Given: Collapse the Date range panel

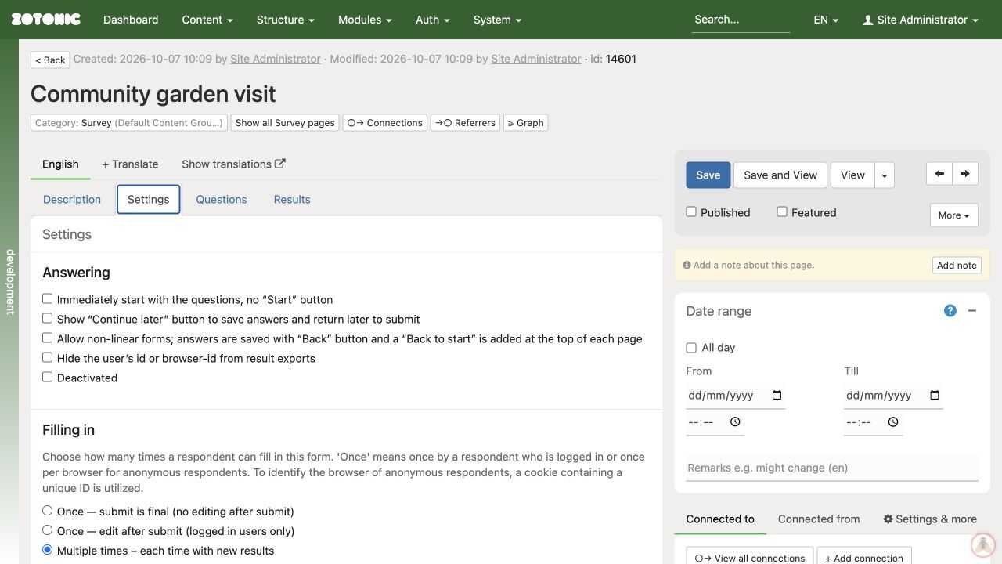Looking at the screenshot, I should 972,311.
